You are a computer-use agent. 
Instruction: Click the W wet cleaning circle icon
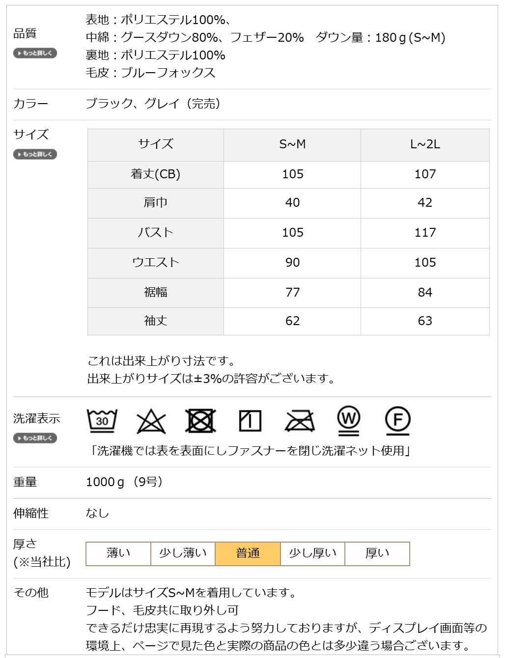coord(348,421)
